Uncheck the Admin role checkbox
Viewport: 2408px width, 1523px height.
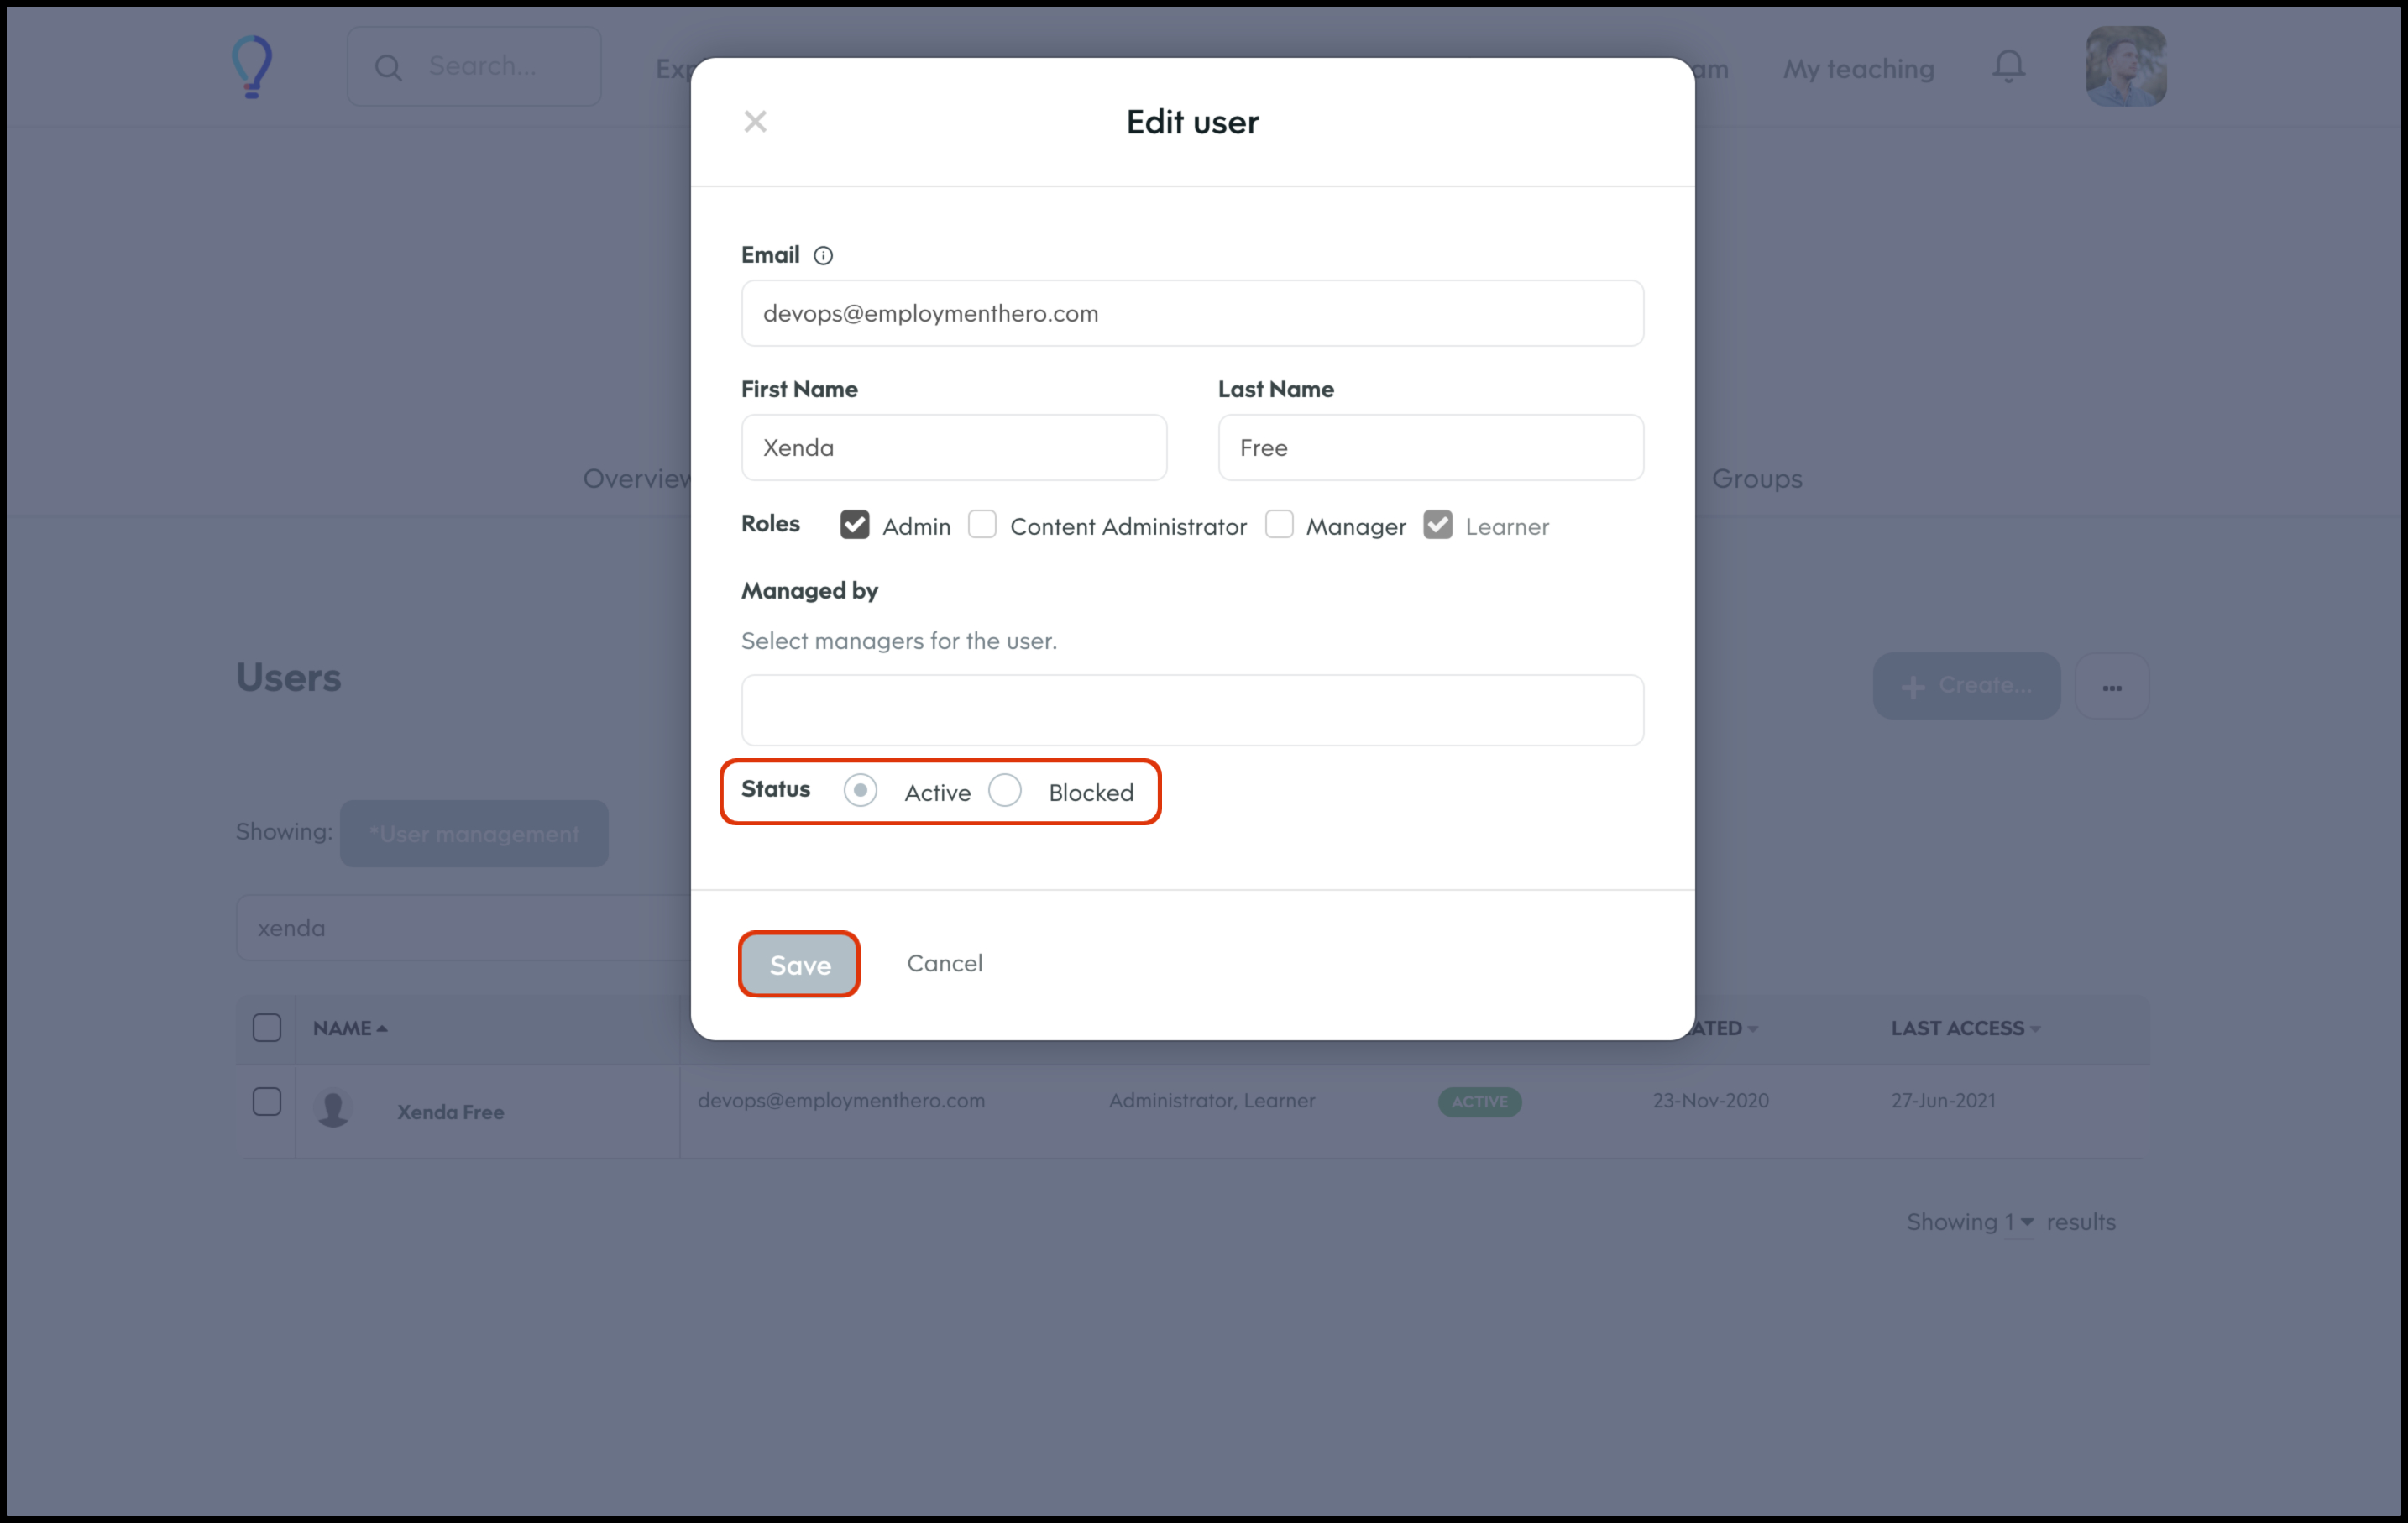point(854,525)
